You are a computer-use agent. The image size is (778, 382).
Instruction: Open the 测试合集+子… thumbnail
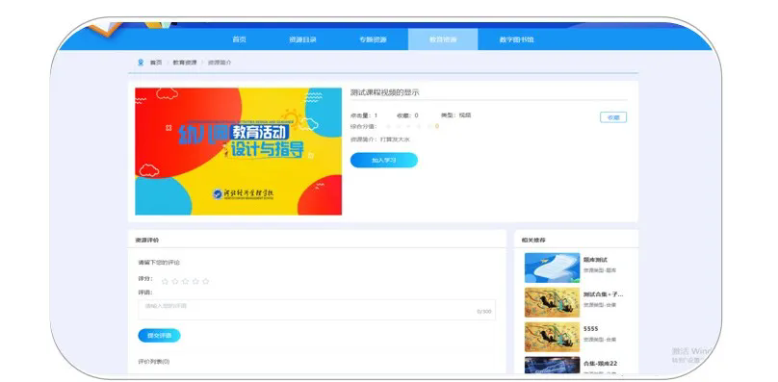pos(552,303)
